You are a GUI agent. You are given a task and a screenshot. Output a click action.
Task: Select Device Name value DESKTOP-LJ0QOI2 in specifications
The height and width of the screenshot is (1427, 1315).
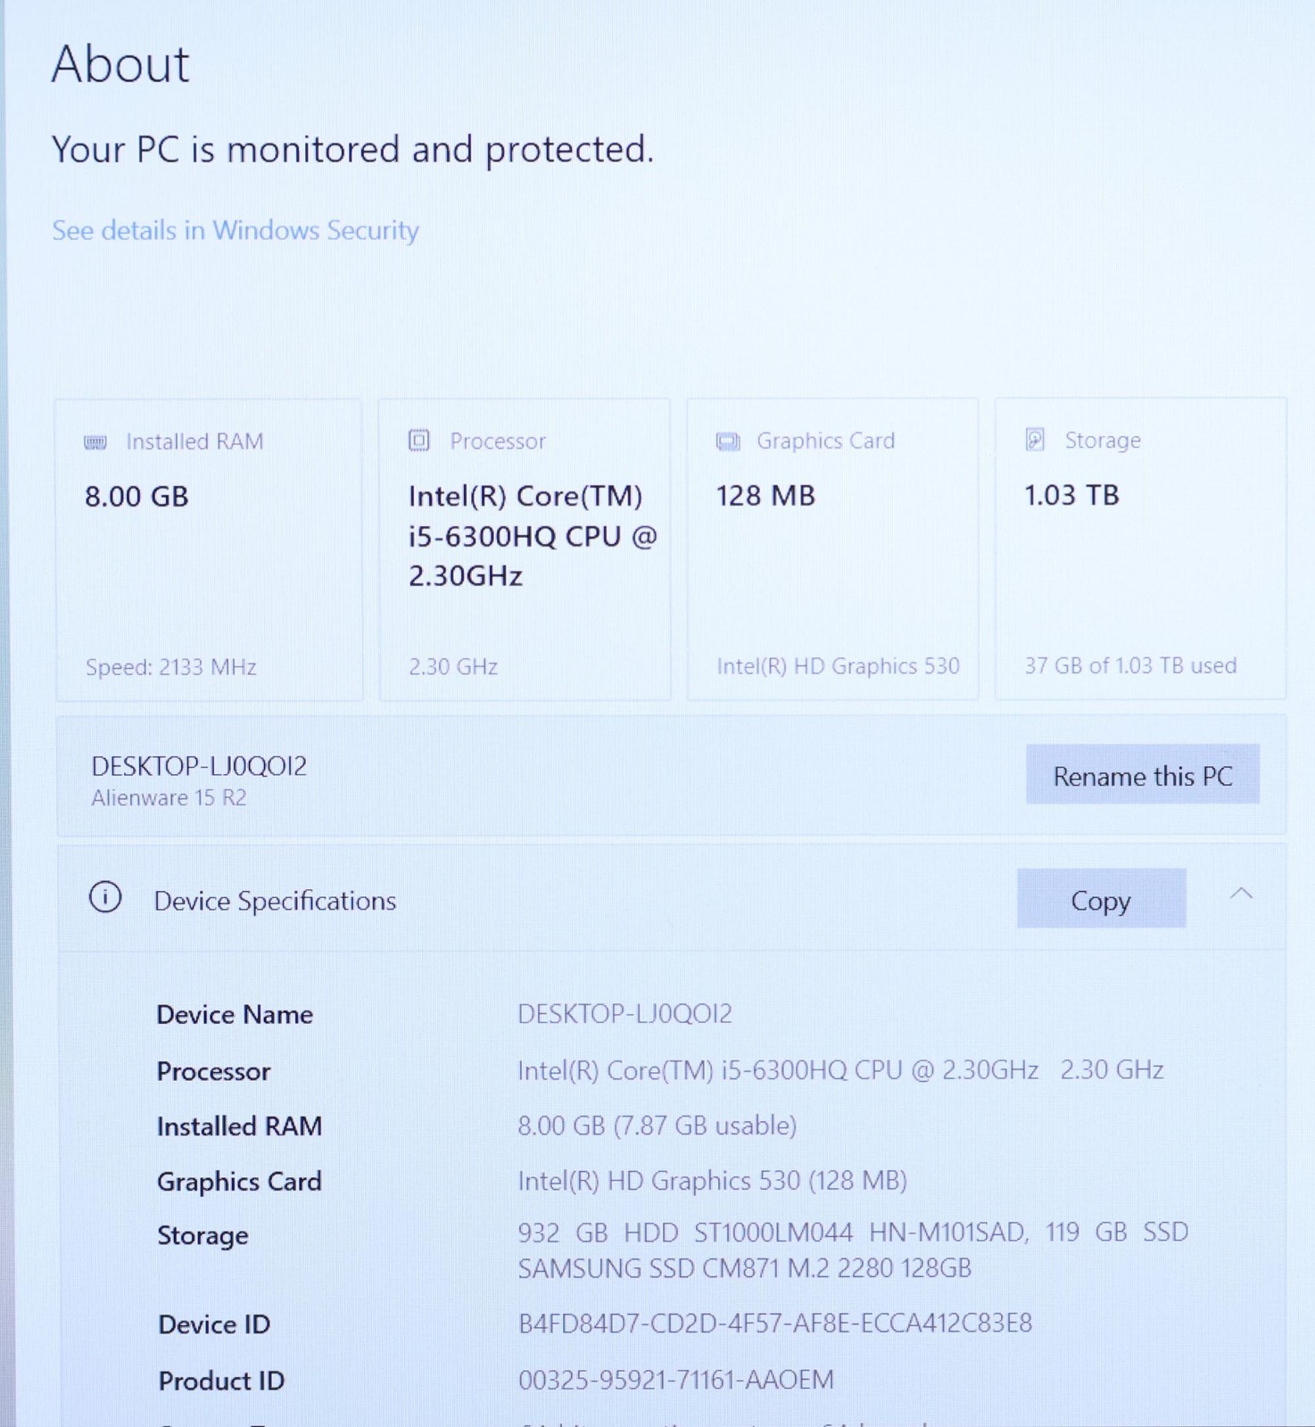pos(624,1014)
